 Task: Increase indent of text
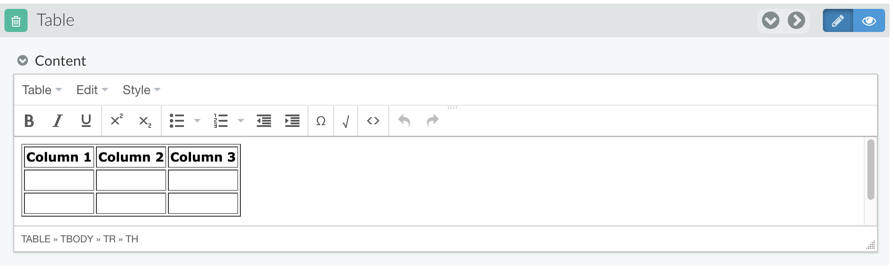click(x=292, y=121)
